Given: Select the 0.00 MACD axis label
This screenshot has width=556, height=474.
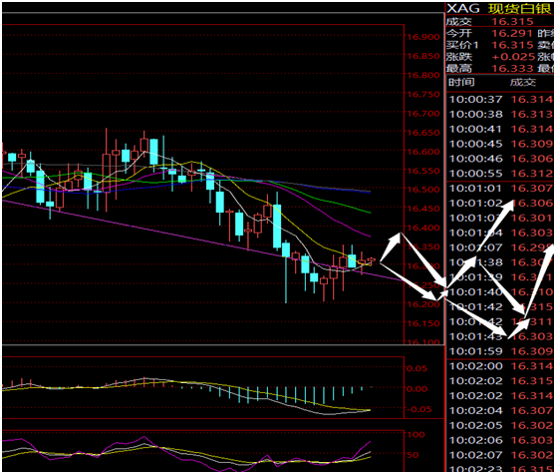Looking at the screenshot, I should [417, 389].
